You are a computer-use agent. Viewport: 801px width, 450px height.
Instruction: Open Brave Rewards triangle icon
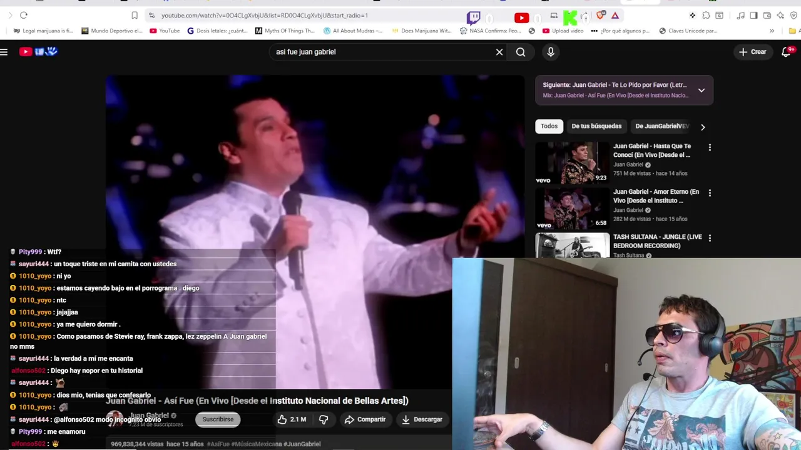pos(615,16)
